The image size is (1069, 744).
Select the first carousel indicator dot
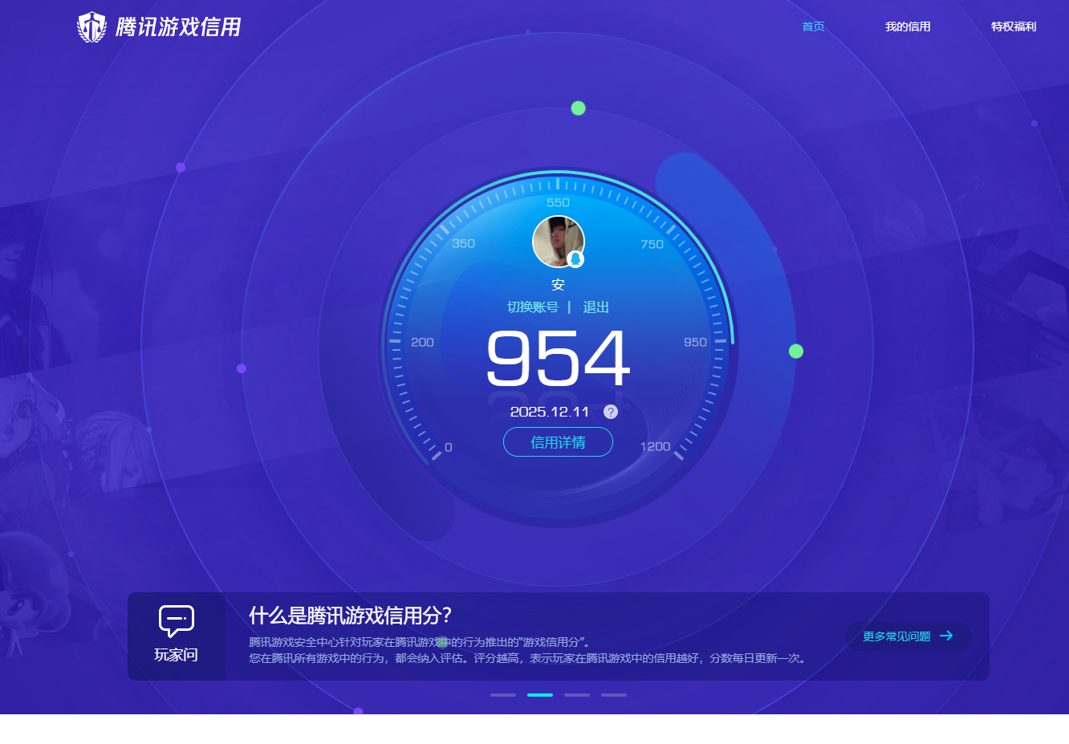503,694
